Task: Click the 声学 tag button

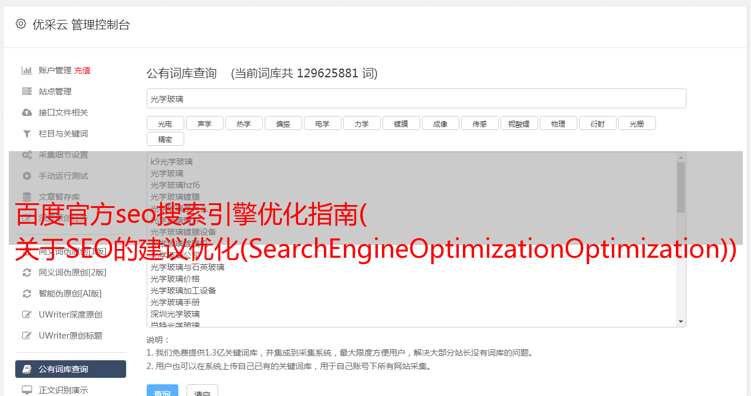Action: tap(205, 123)
